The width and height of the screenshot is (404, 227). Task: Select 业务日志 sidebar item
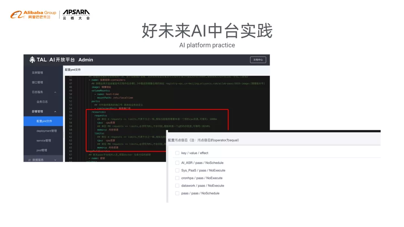42,102
